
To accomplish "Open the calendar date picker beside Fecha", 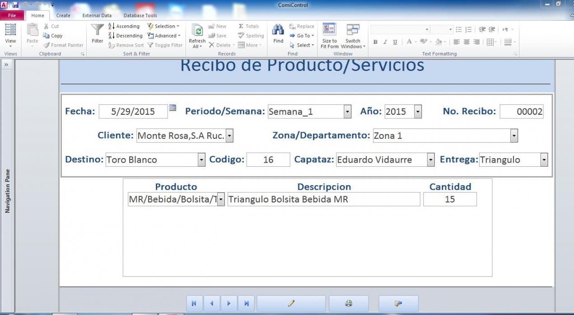I will (173, 108).
